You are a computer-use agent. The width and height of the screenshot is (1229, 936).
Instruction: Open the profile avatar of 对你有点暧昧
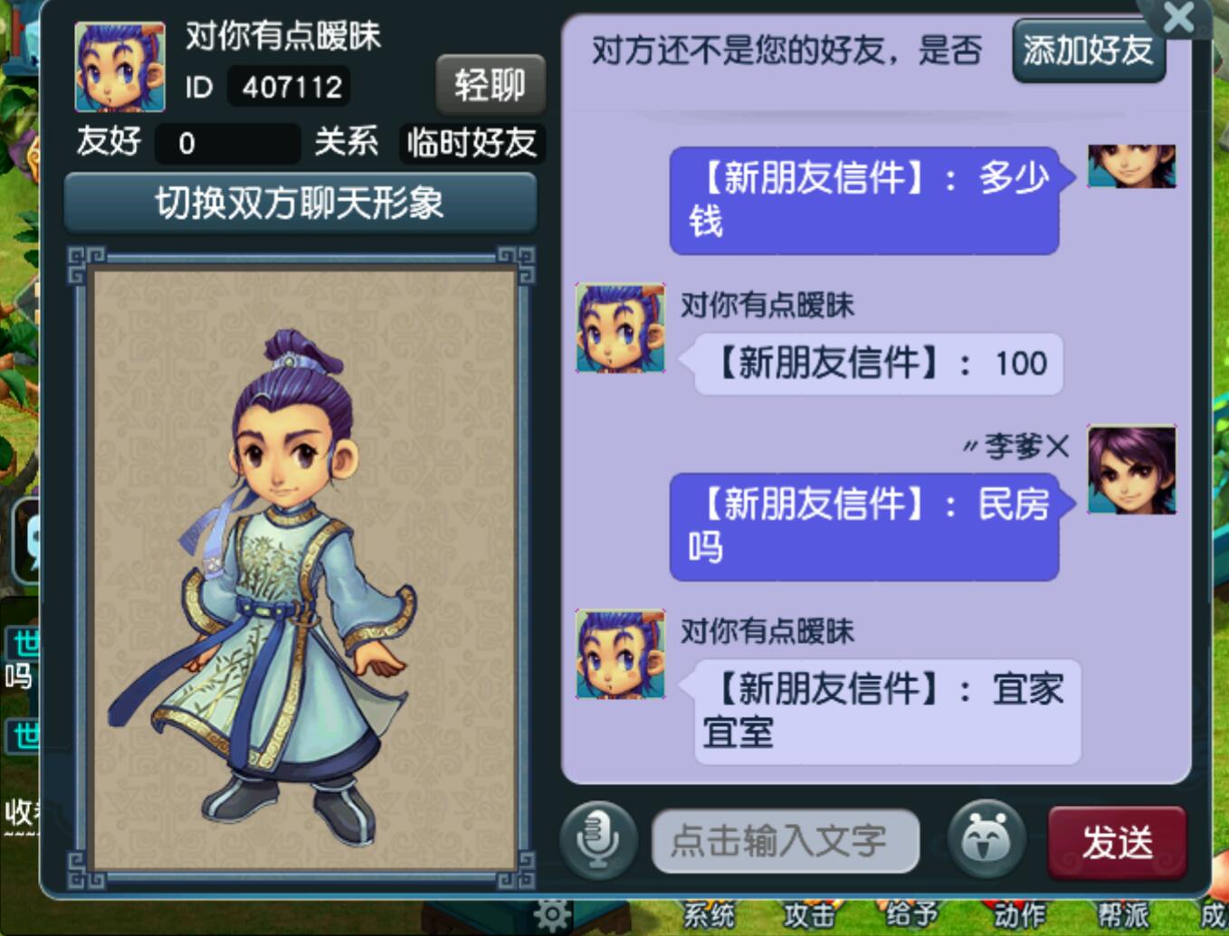(x=119, y=67)
